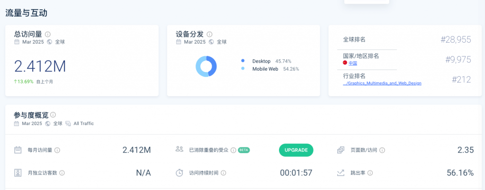The height and width of the screenshot is (190, 485).
Task: Click the All Traffic label
Action: point(83,124)
